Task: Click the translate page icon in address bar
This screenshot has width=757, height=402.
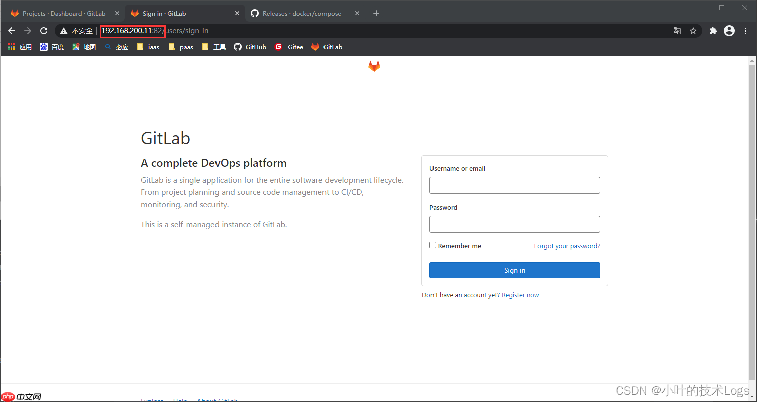Action: 677,31
